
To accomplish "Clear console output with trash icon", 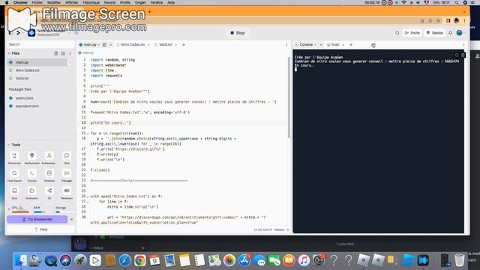I will point(463,55).
